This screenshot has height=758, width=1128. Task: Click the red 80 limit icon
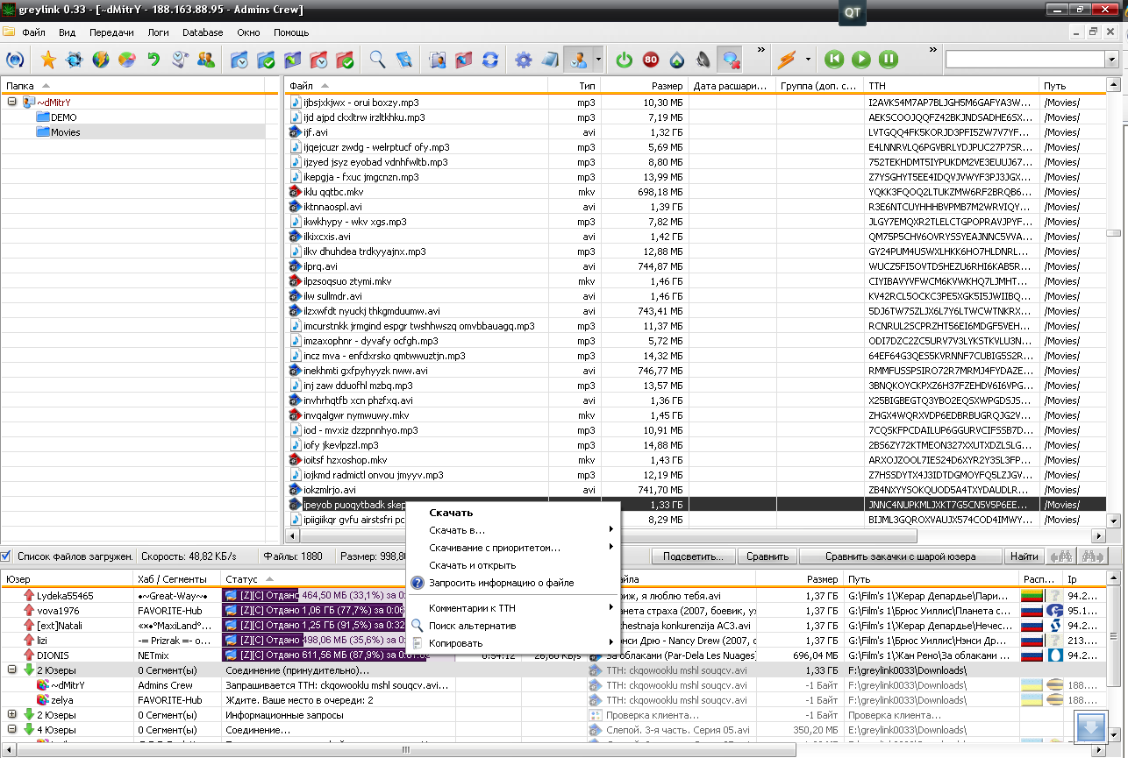coord(651,60)
